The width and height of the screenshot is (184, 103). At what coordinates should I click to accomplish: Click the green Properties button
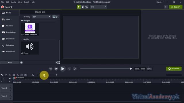174,69
